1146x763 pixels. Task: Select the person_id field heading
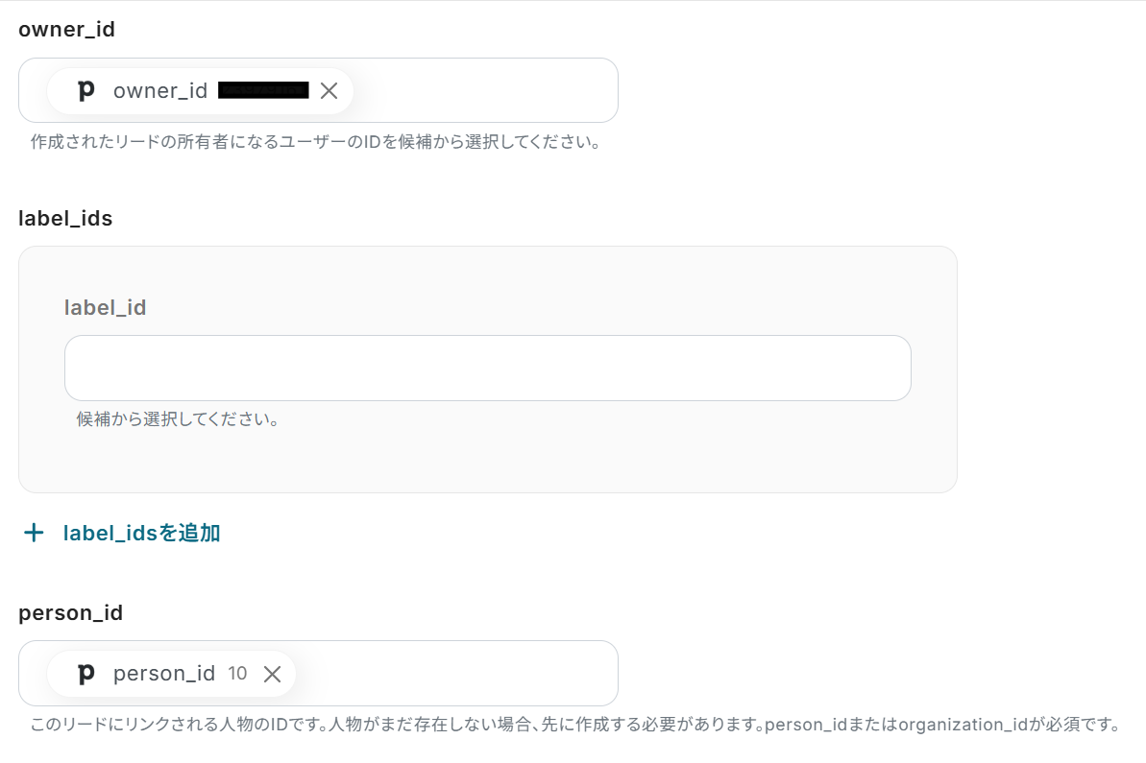pos(71,612)
